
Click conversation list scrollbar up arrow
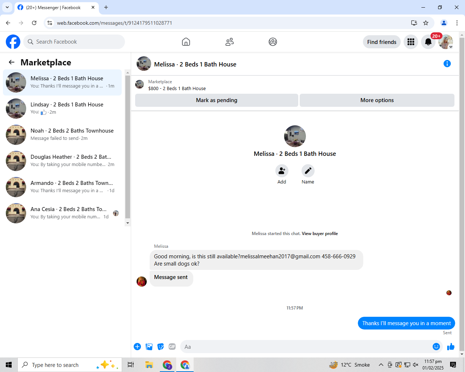[x=128, y=73]
